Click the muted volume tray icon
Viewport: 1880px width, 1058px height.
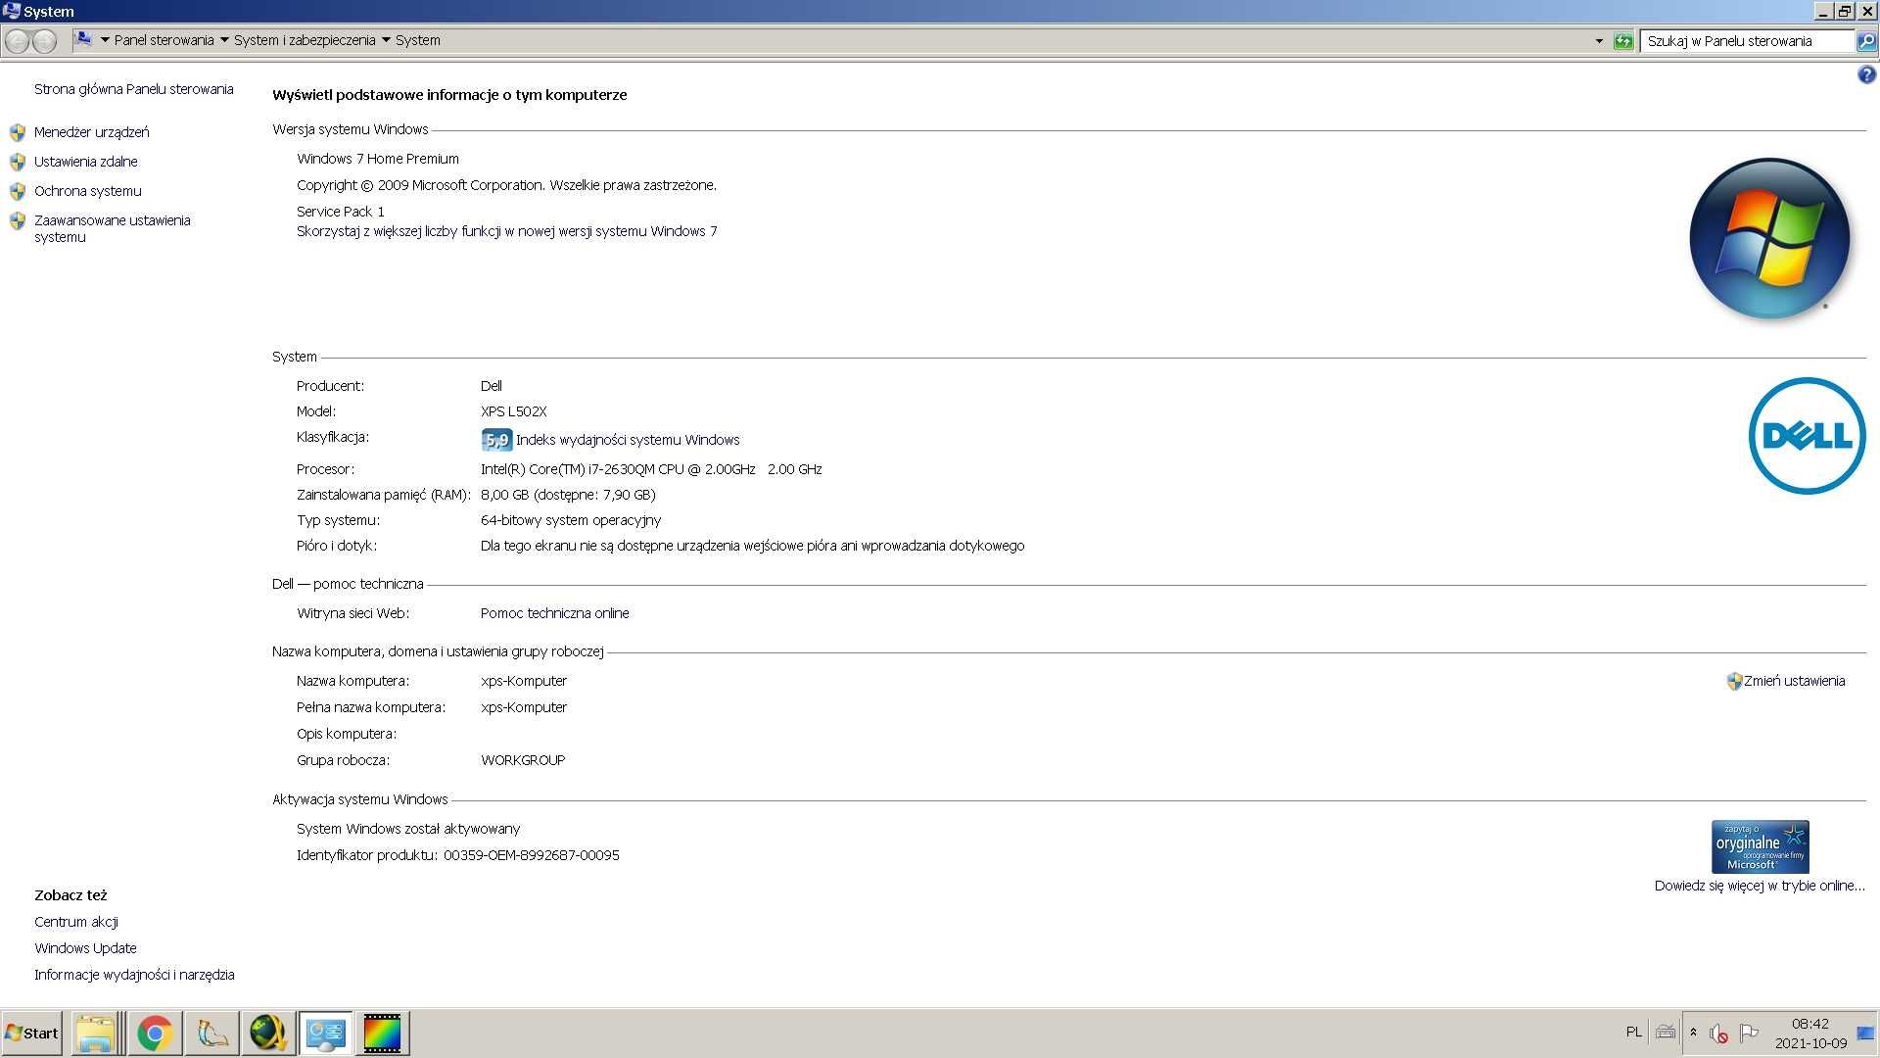(1718, 1034)
